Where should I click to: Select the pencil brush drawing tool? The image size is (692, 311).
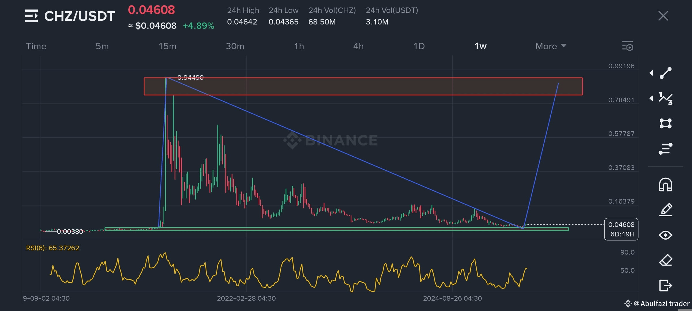pyautogui.click(x=665, y=210)
